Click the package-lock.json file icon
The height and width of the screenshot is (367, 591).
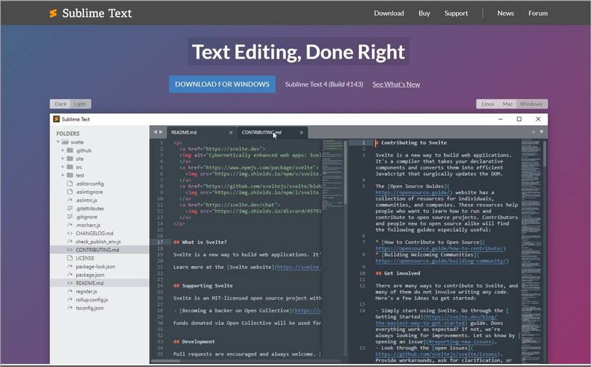coord(69,266)
